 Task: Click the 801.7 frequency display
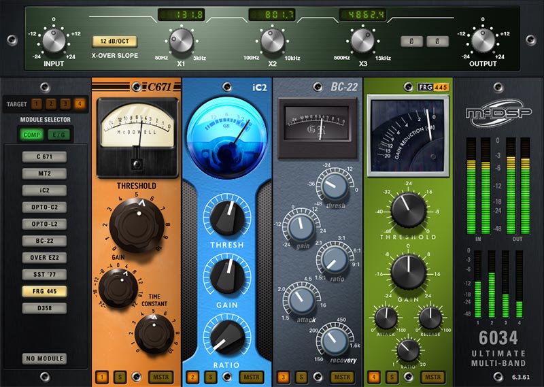[272, 15]
